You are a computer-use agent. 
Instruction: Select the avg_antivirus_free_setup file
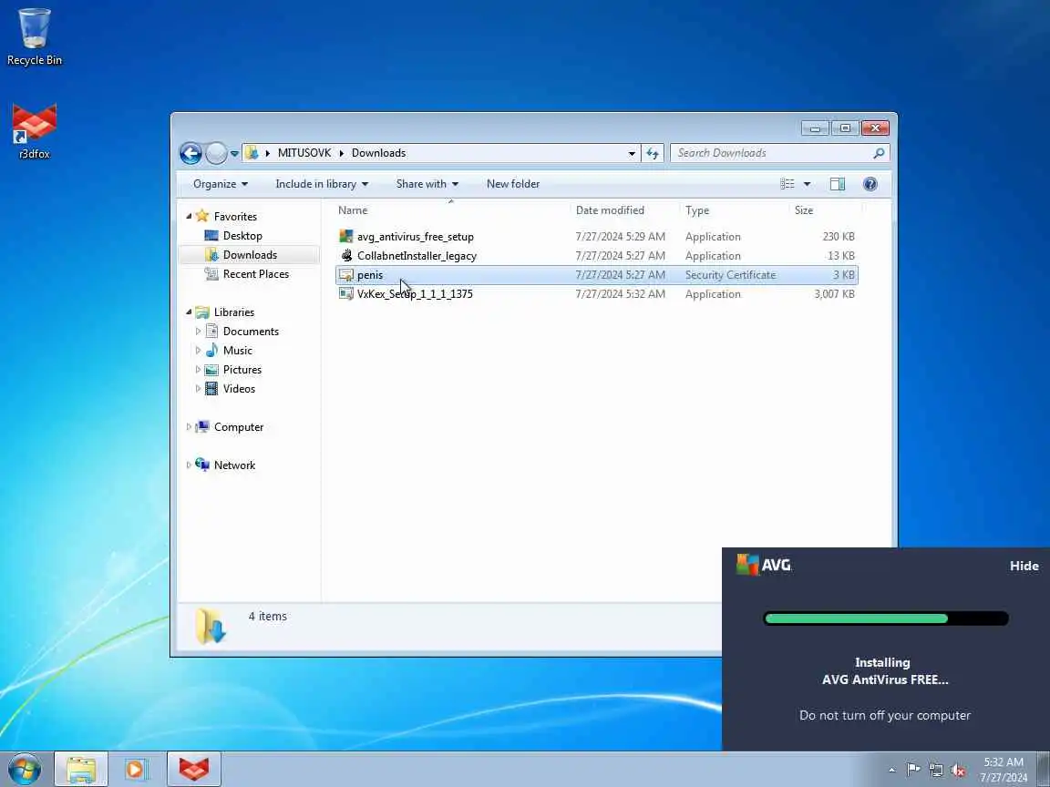596,237
